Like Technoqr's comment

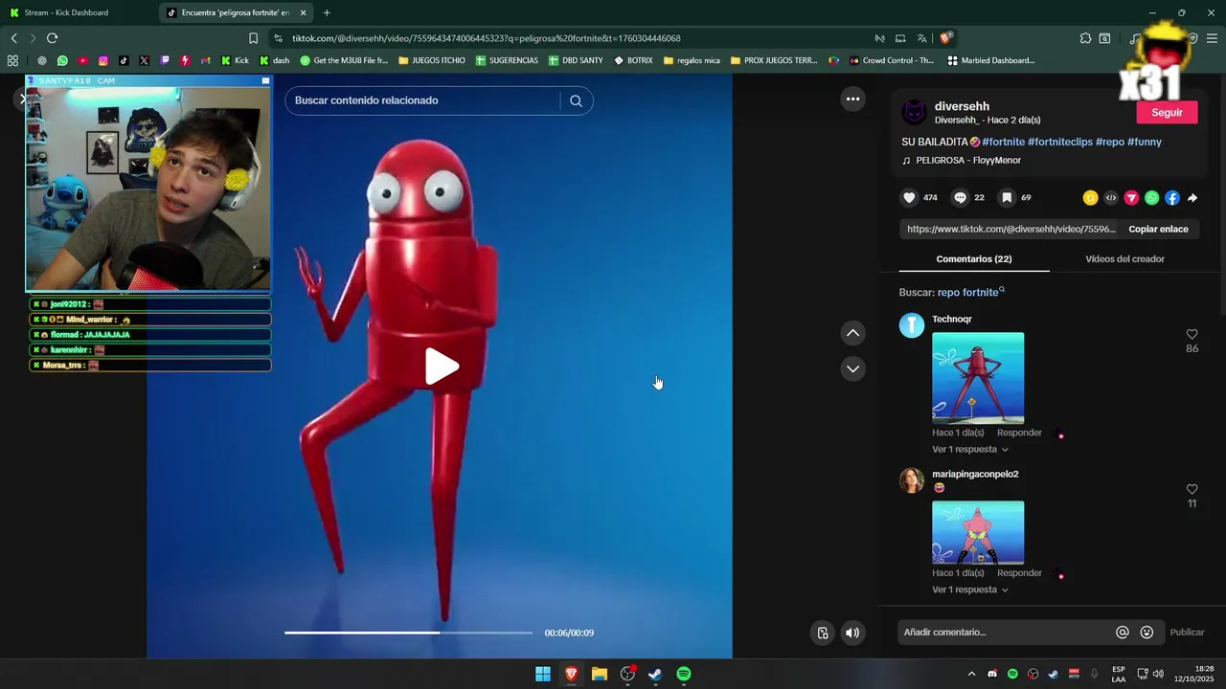pos(1192,334)
